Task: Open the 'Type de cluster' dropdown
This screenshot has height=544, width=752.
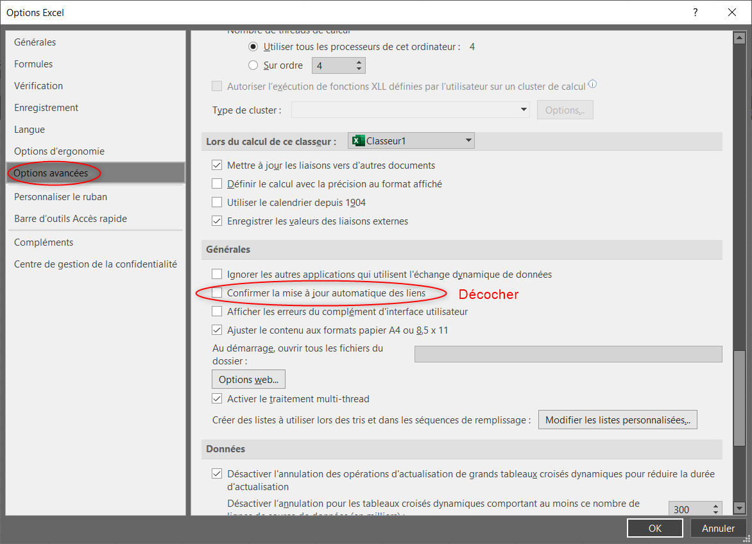Action: 411,110
